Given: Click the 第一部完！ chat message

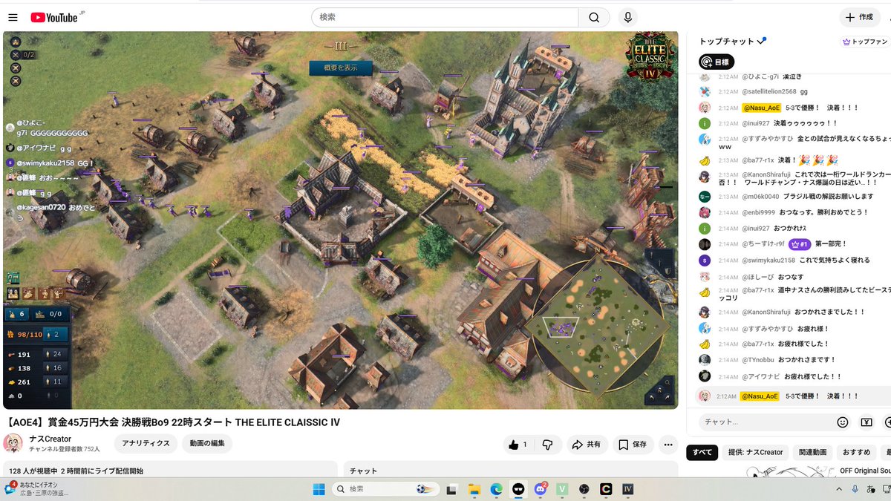Looking at the screenshot, I should point(831,244).
